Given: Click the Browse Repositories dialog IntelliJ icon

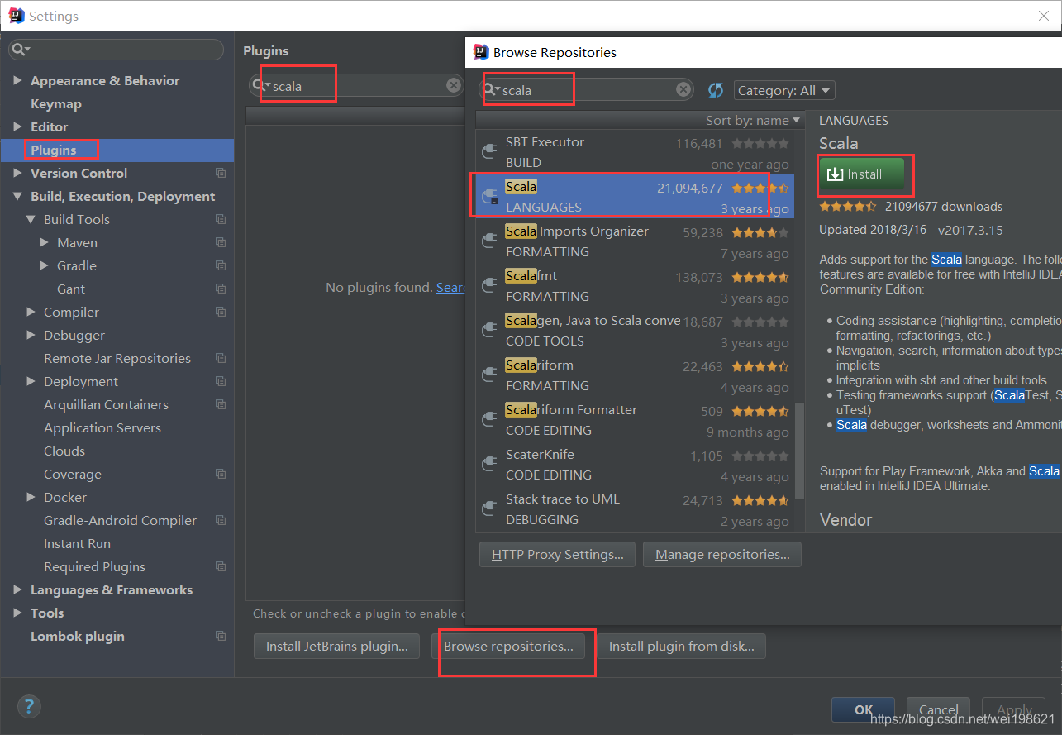Looking at the screenshot, I should pyautogui.click(x=481, y=52).
